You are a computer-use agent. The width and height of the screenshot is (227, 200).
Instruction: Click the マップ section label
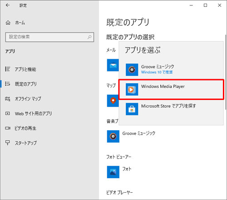click(111, 86)
